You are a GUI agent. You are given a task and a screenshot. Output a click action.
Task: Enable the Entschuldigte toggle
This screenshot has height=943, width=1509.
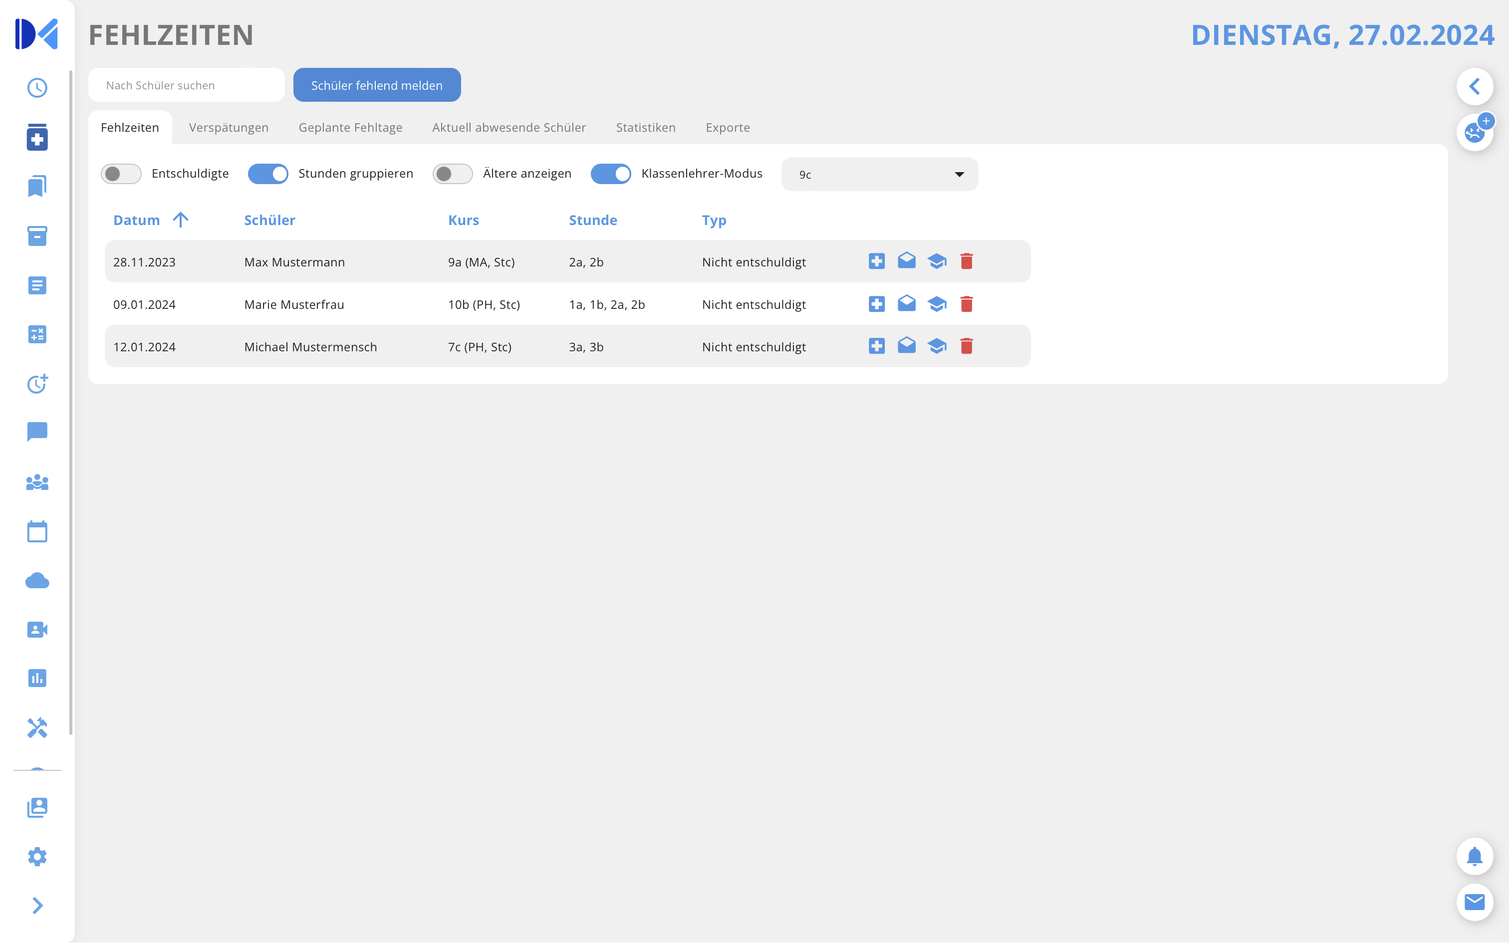tap(121, 174)
